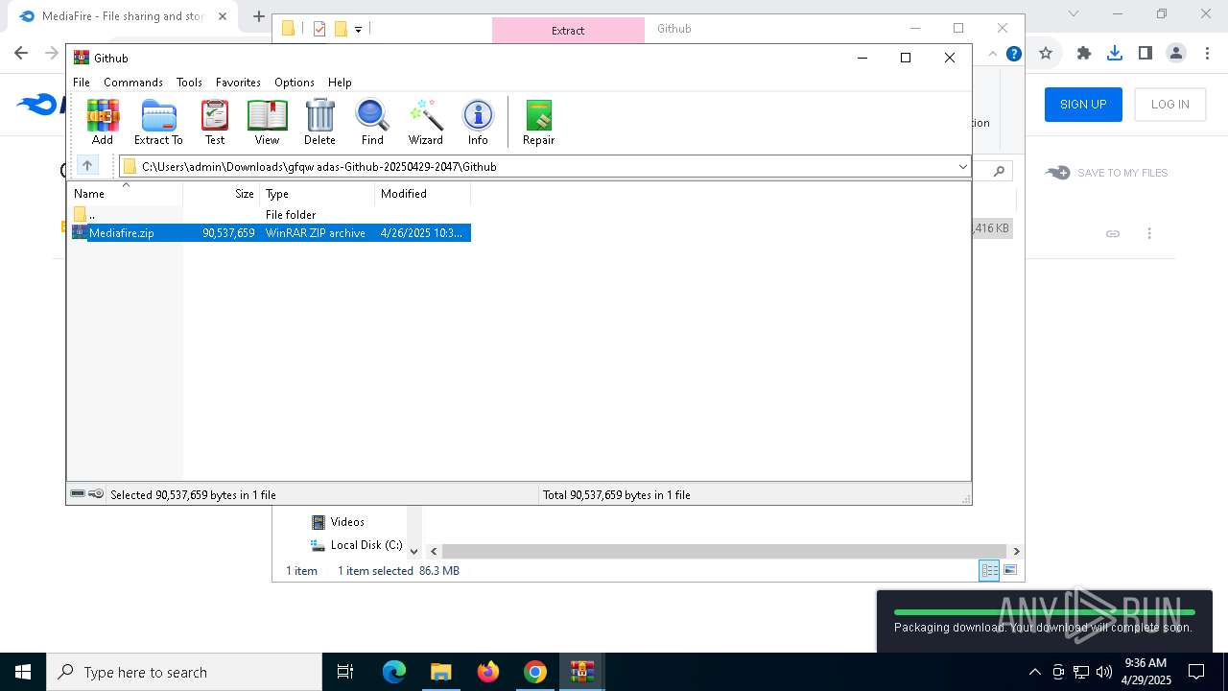The image size is (1228, 691).
Task: Switch Explorer to large icons view
Action: (1010, 570)
